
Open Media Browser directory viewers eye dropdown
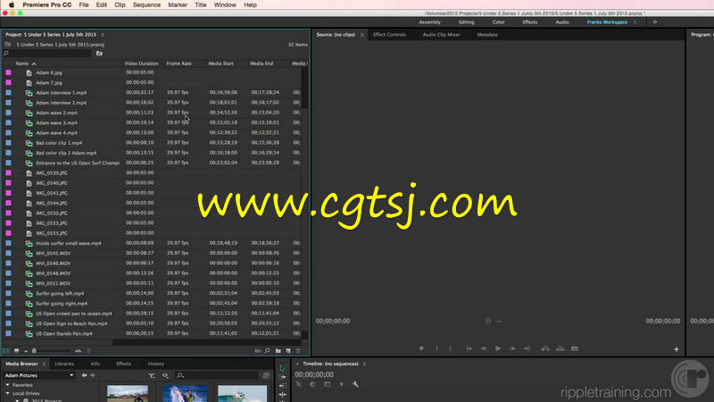pos(165,375)
